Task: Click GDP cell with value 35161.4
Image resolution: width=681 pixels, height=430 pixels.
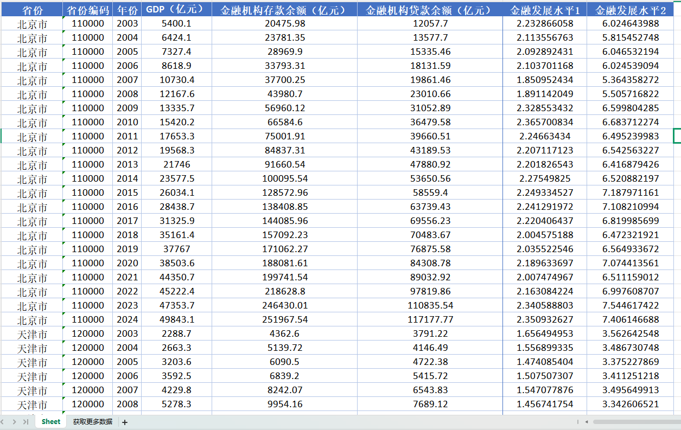Action: [176, 235]
